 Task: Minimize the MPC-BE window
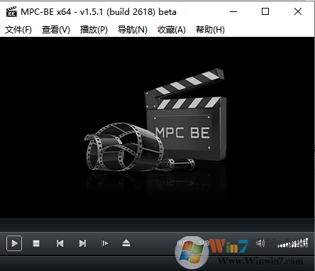[x=233, y=11]
